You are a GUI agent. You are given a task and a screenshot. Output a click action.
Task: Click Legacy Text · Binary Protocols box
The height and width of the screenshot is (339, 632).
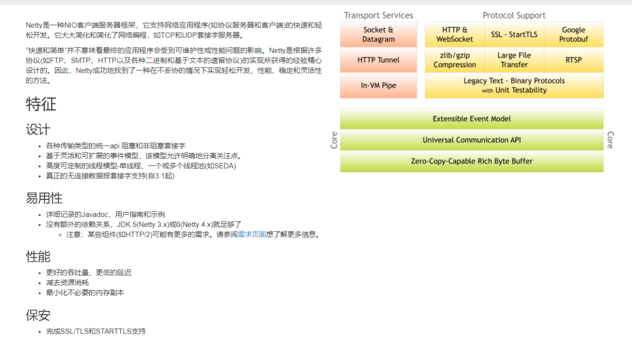pyautogui.click(x=514, y=85)
